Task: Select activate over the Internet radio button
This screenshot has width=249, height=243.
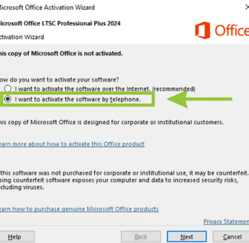Action: coord(8,89)
